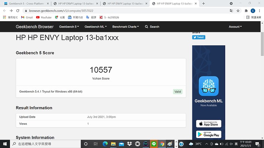Click the upload date 'July 3rd 2021, 3:00pm'
The height and width of the screenshot is (148, 264).
tap(101, 117)
